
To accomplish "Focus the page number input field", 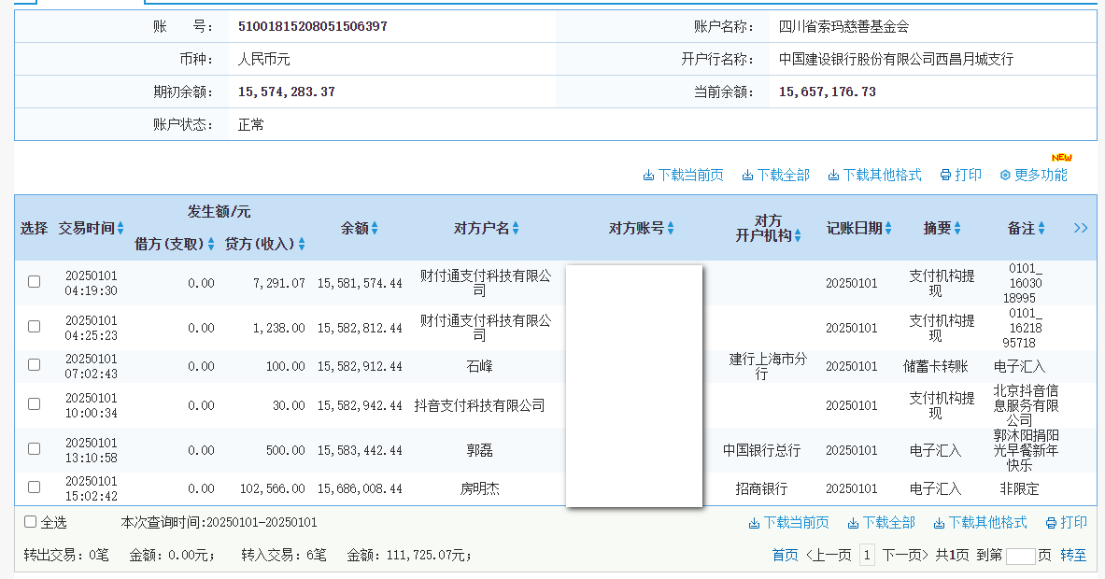I will click(x=1020, y=556).
